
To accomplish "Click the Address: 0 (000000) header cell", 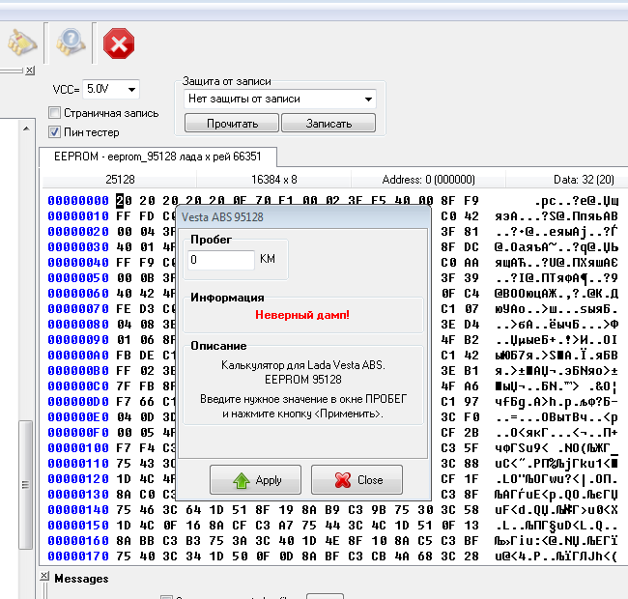I will [429, 180].
